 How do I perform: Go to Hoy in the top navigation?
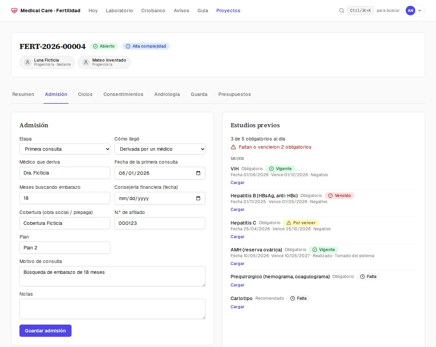click(93, 11)
